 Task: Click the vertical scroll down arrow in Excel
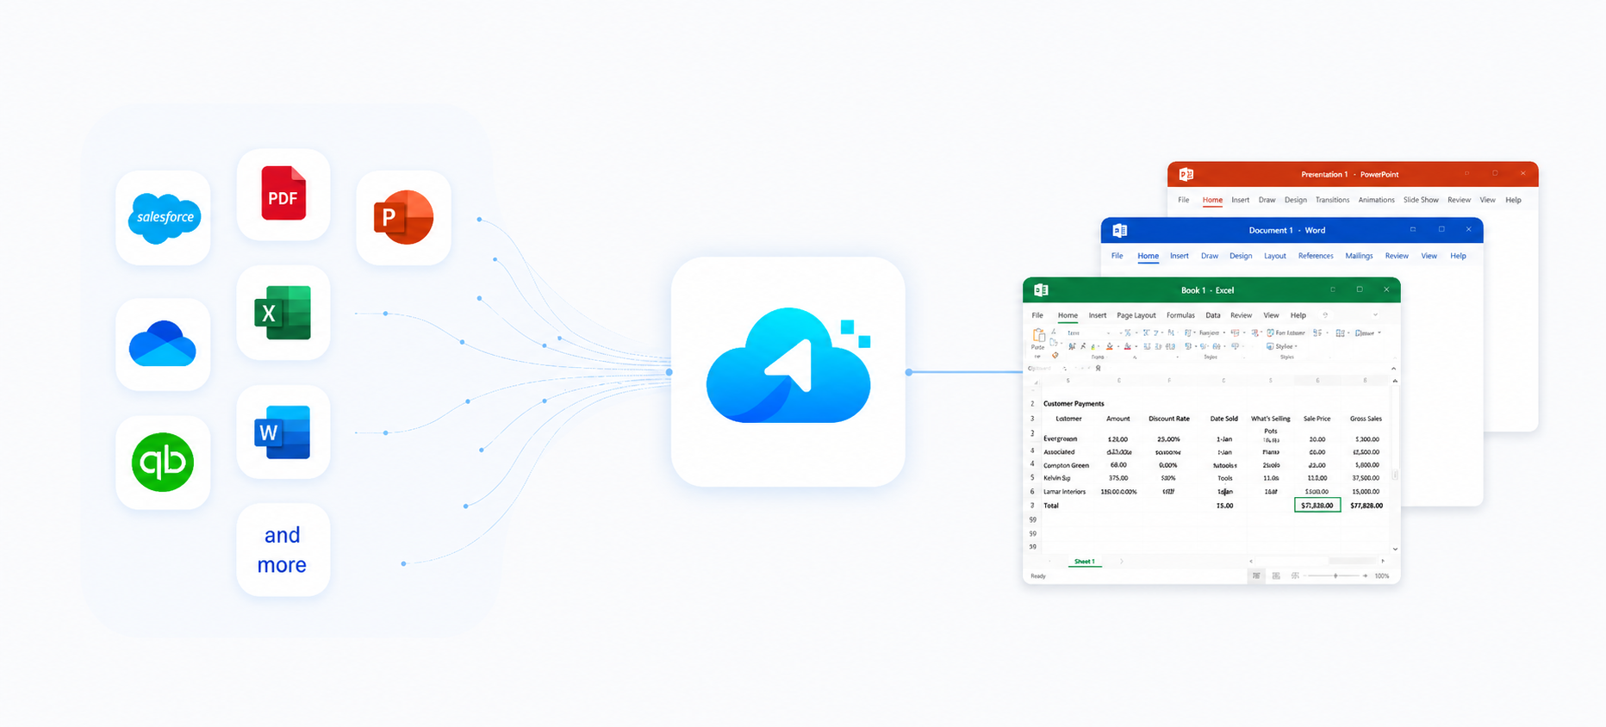[1395, 549]
